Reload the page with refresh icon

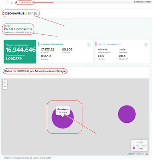[8, 2]
